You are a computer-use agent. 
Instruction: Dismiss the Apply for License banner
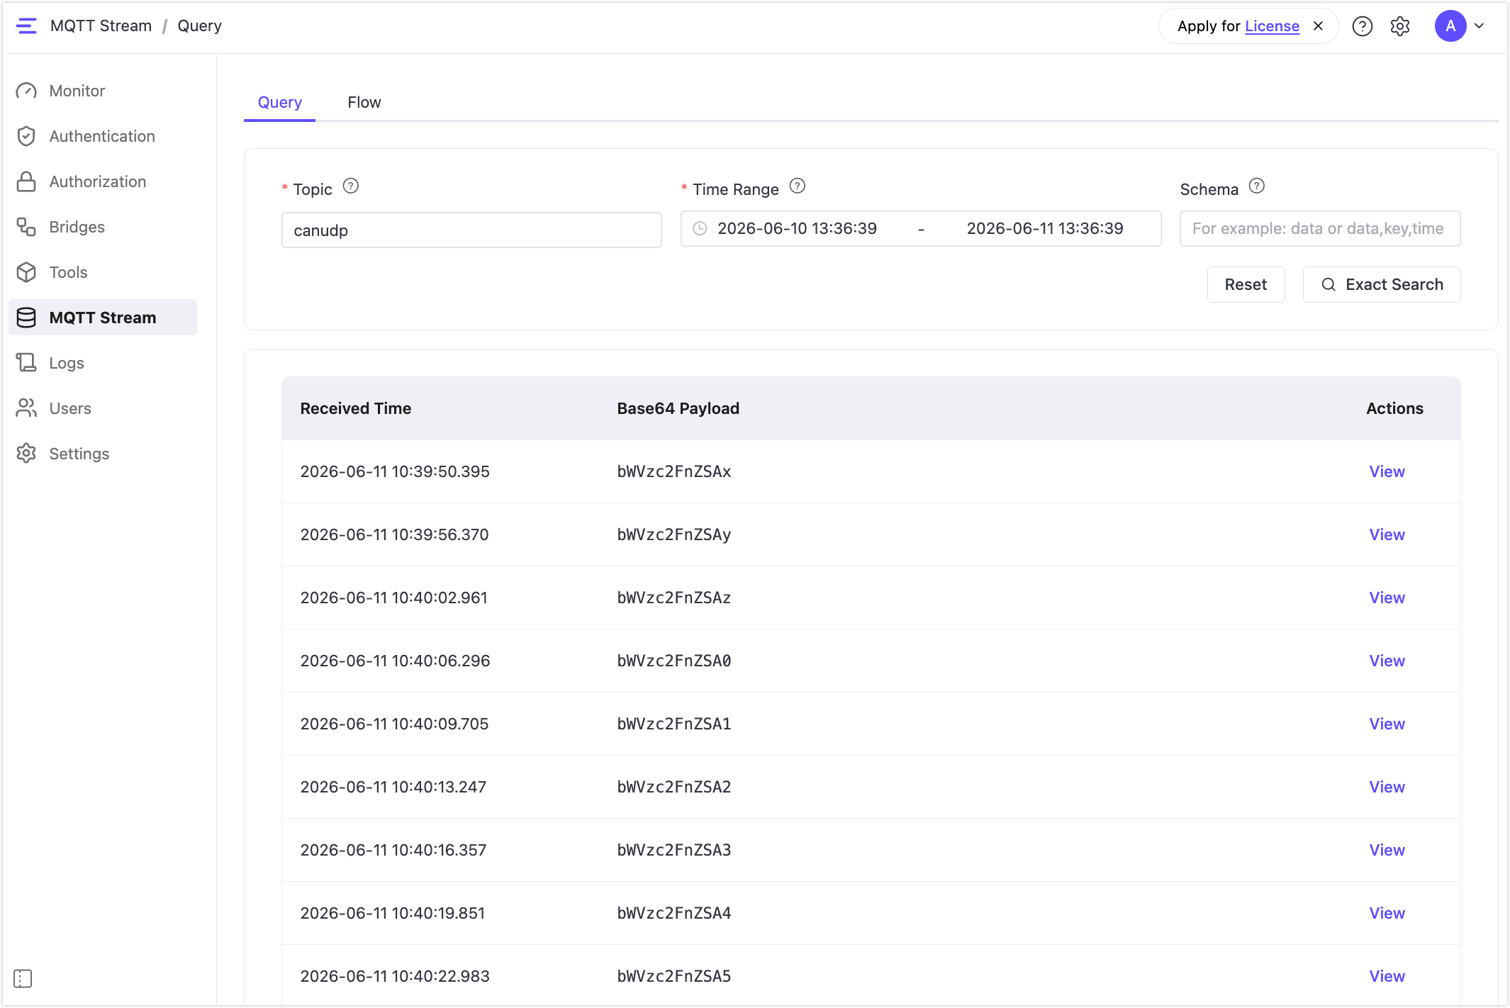pyautogui.click(x=1318, y=26)
